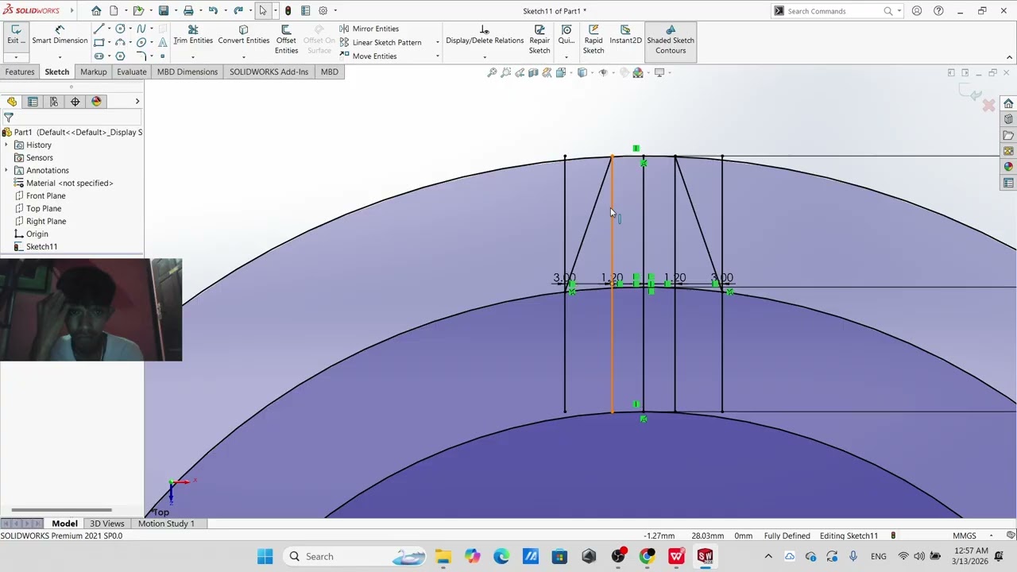Click the Save icon

point(164,11)
